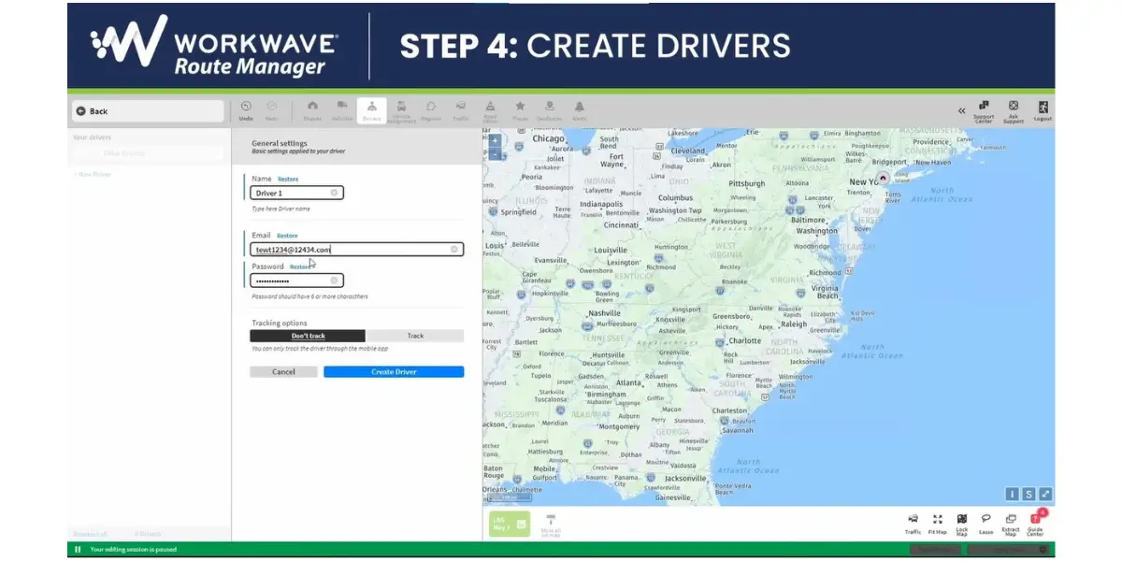Open the Depots section
Viewport: 1122px width, 561px height.
[x=312, y=110]
